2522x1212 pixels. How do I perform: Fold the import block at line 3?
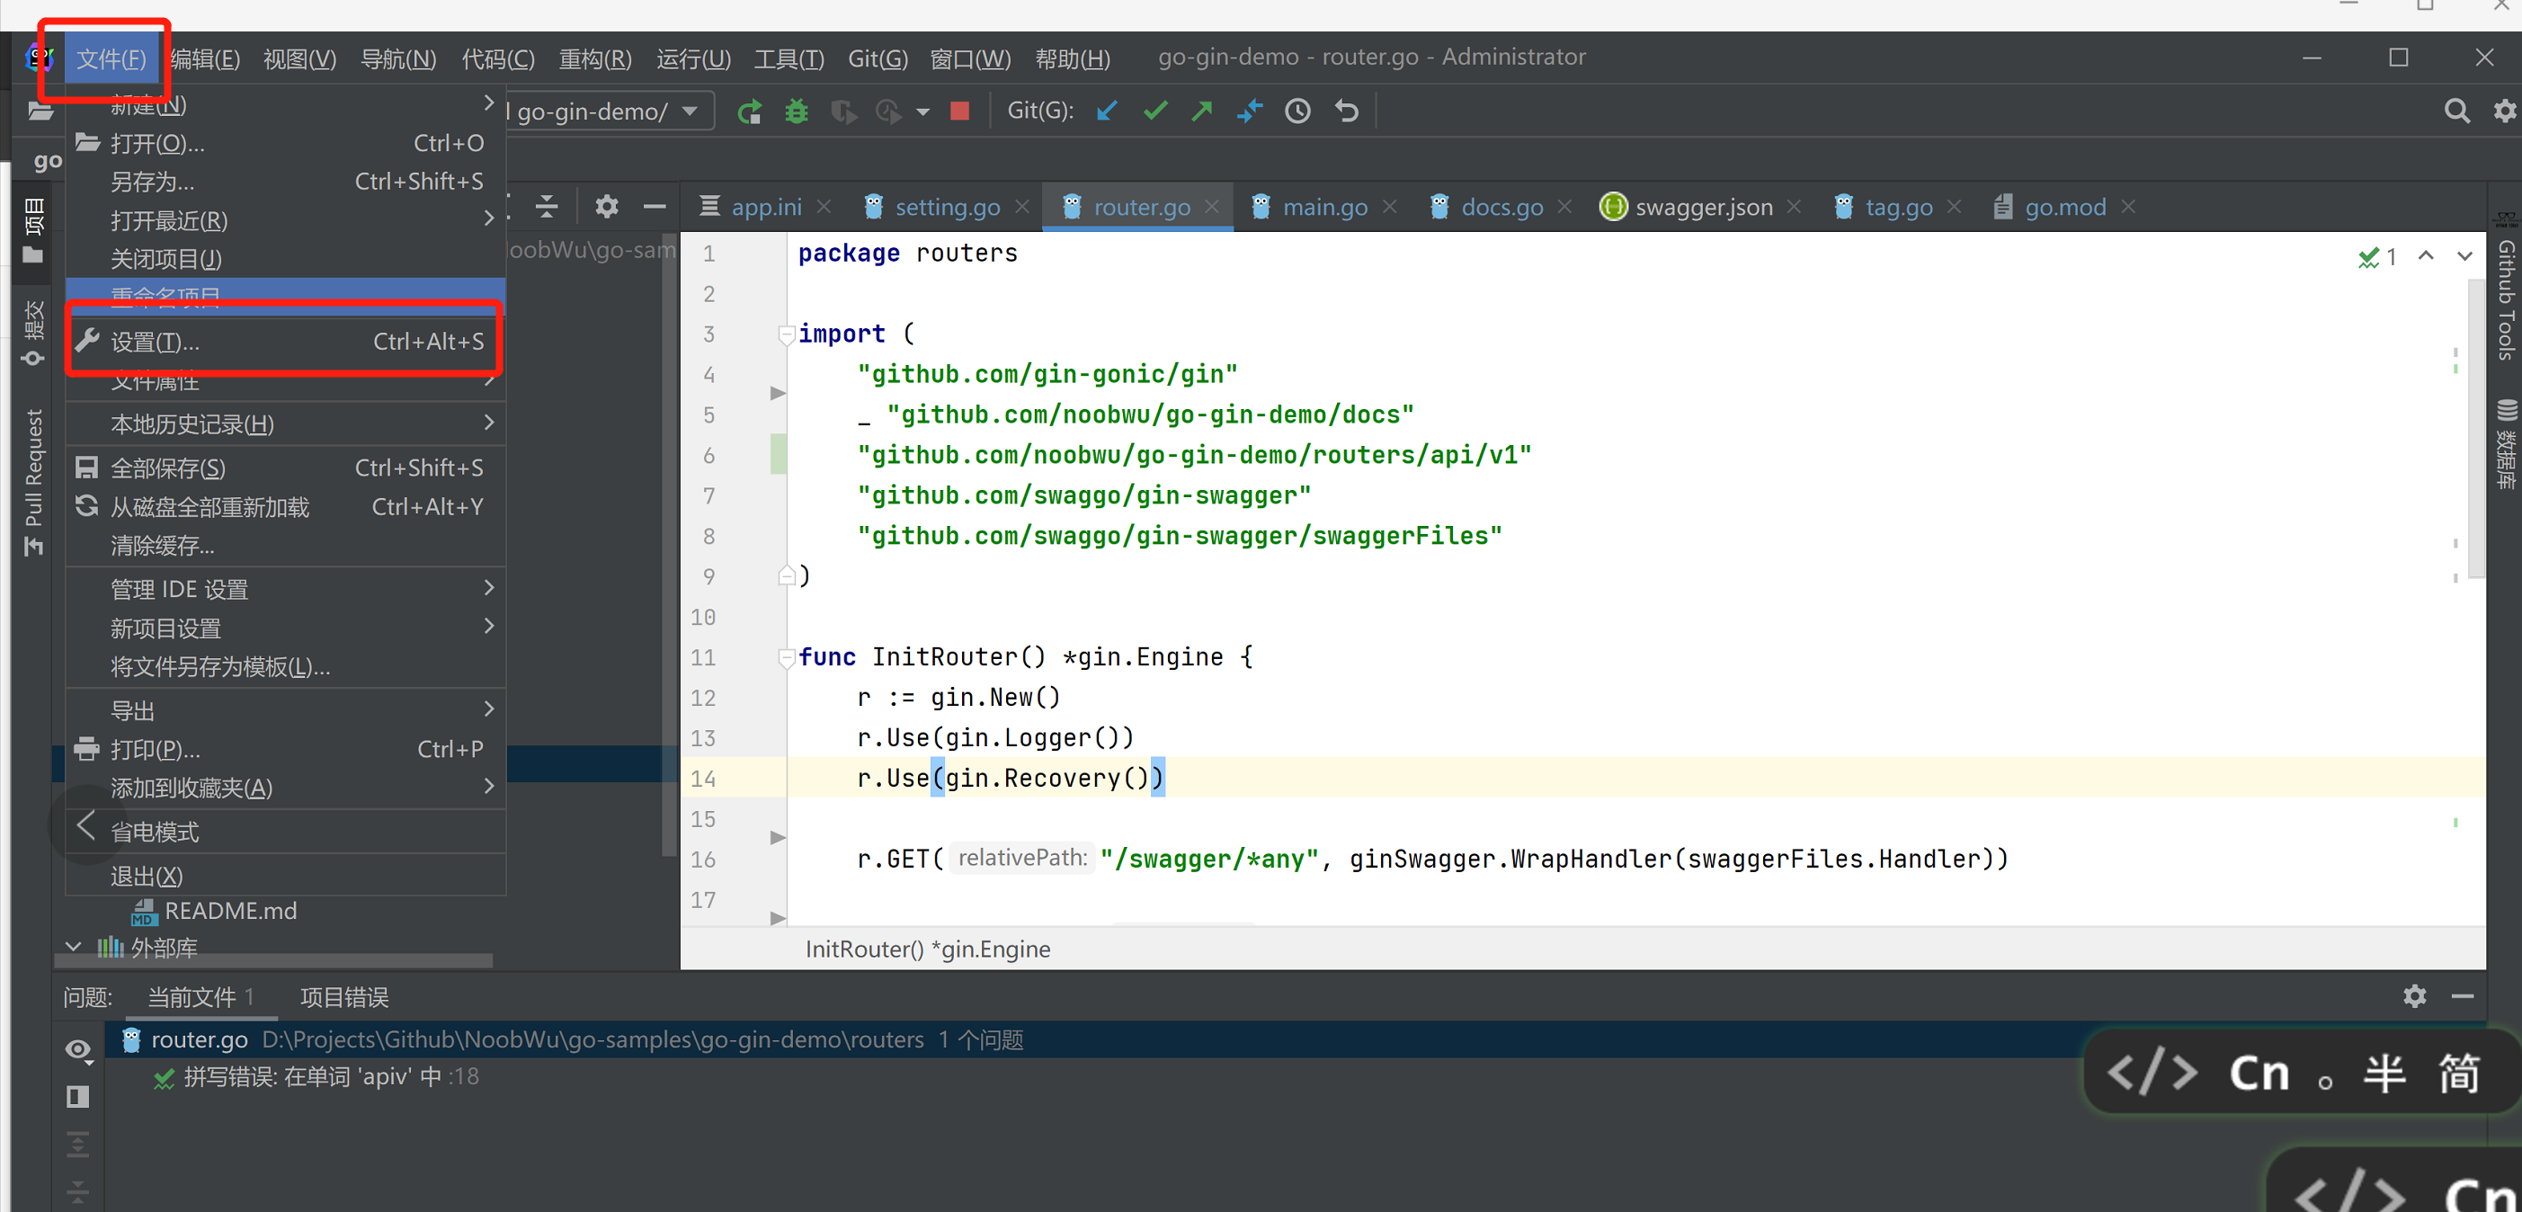click(785, 334)
